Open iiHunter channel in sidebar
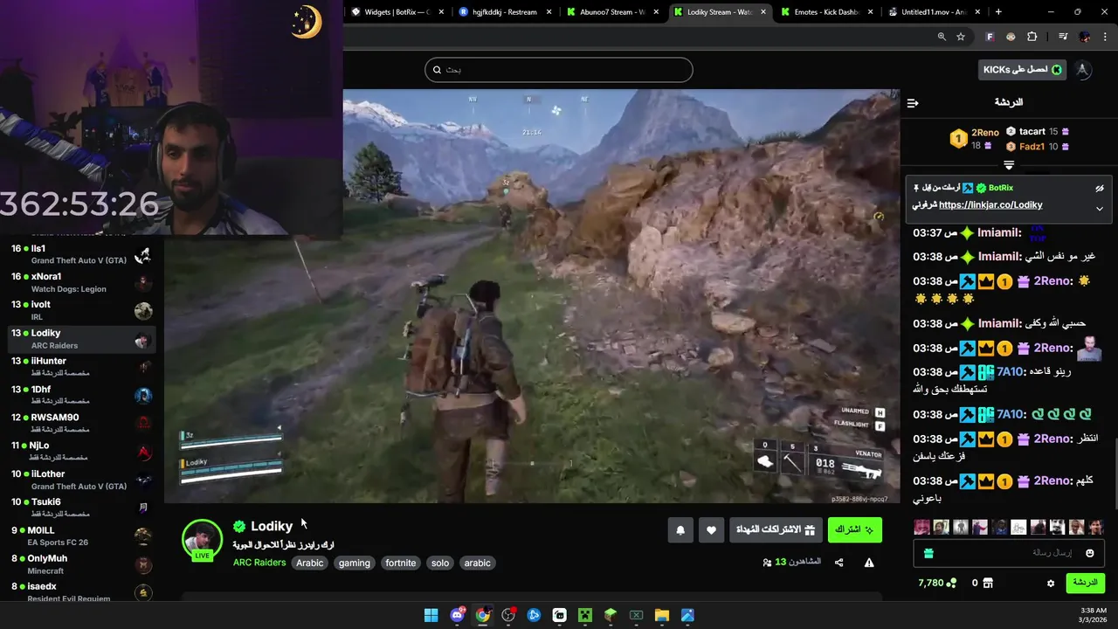This screenshot has width=1118, height=629. coord(82,367)
